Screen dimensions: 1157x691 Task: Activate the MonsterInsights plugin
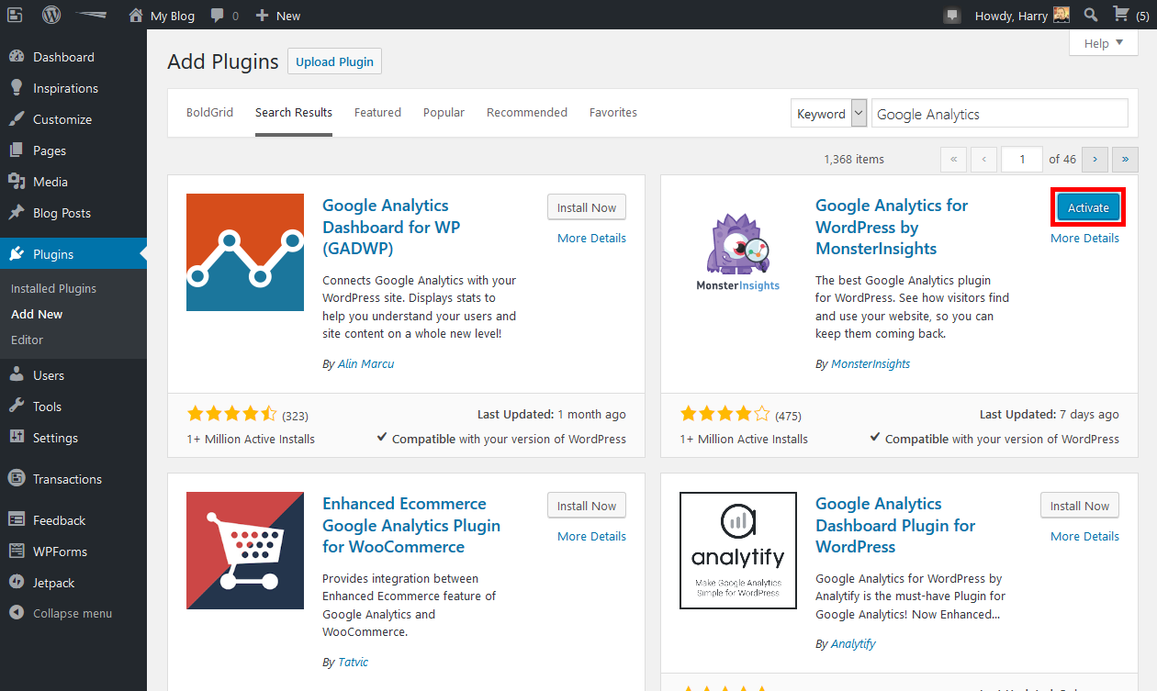pos(1088,207)
